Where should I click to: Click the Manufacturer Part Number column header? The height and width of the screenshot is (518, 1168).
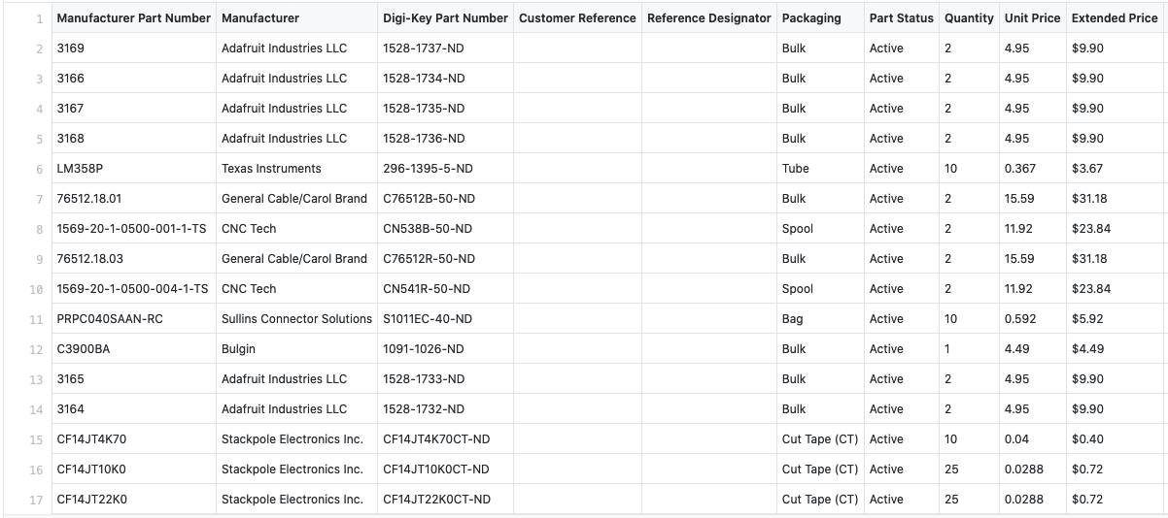133,18
